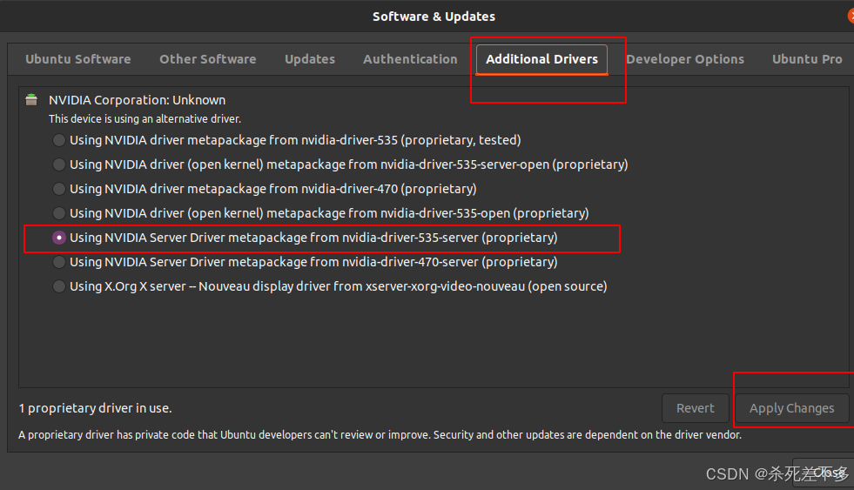Click the Revert button

tap(696, 408)
